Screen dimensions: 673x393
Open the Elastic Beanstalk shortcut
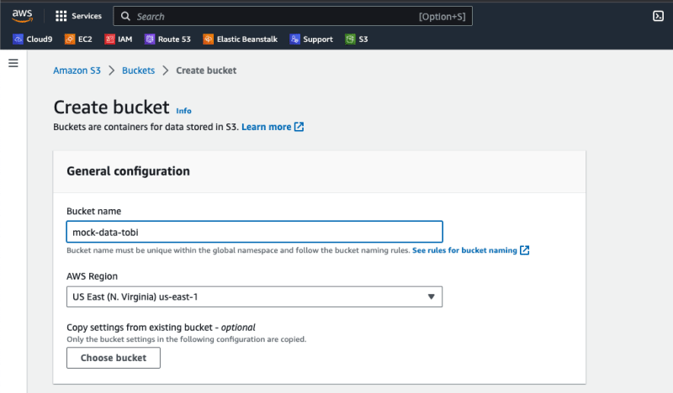coord(241,39)
